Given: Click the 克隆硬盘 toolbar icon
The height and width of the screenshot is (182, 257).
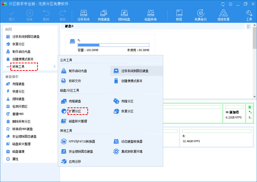Looking at the screenshot, I should pos(104,15).
